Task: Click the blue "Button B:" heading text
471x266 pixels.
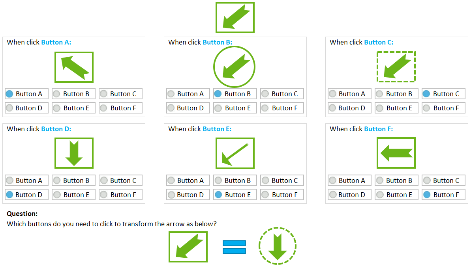Action: 217,43
